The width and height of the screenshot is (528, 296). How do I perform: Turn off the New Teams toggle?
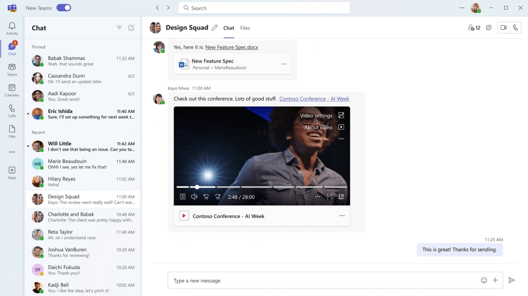click(63, 8)
